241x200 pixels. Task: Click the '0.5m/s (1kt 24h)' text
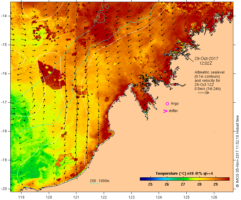(207, 89)
